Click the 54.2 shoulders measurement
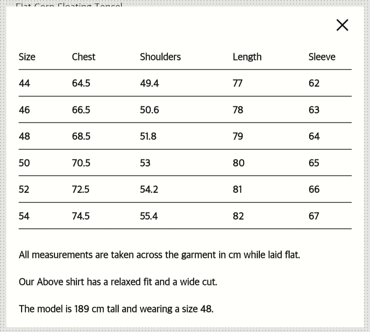This screenshot has width=370, height=332. (x=149, y=189)
